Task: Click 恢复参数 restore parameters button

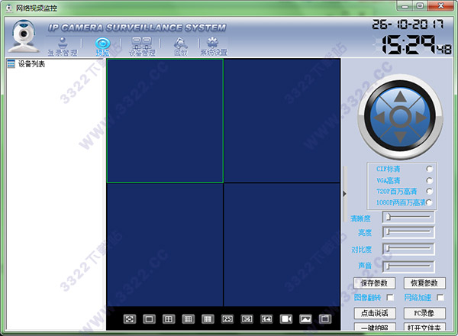Action: click(424, 283)
